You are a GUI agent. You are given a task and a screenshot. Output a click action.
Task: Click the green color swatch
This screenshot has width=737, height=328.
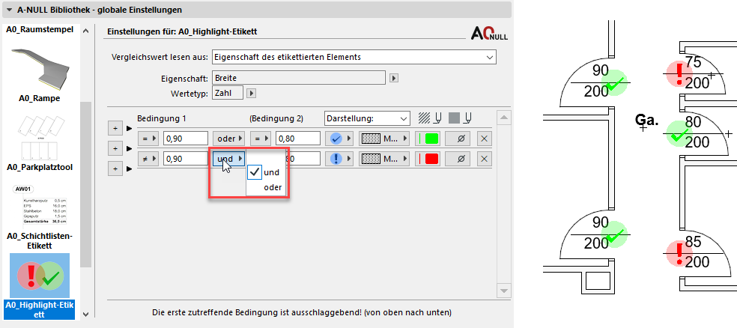coord(428,139)
